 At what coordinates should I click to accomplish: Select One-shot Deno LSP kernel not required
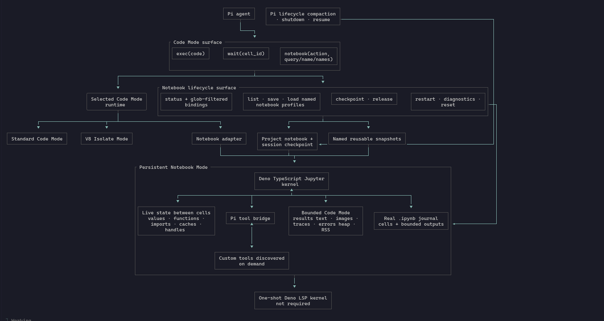click(293, 300)
